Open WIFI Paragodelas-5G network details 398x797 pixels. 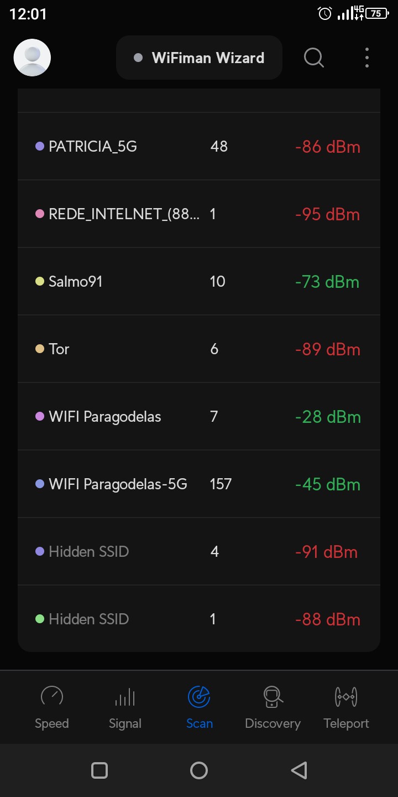coord(199,484)
